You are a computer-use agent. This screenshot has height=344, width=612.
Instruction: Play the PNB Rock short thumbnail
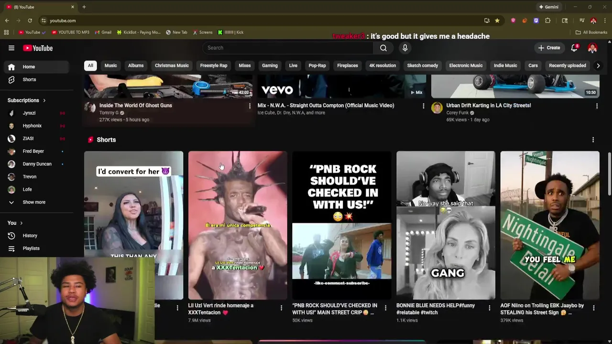click(x=342, y=225)
